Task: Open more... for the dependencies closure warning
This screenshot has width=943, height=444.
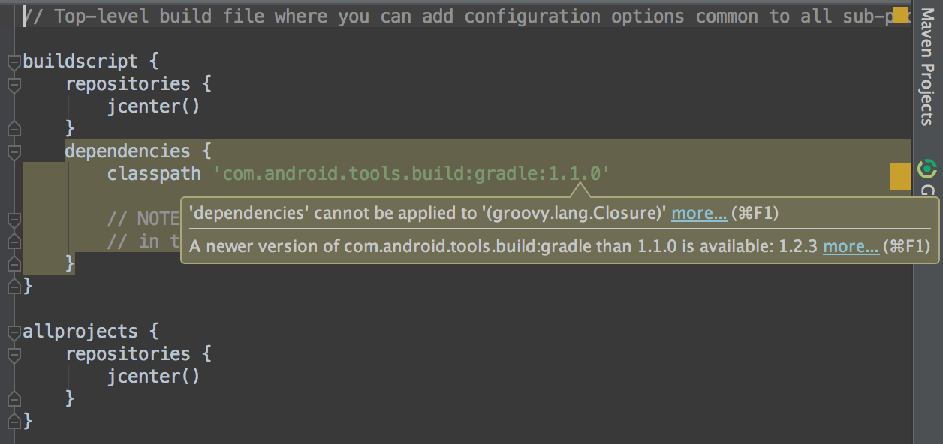Action: (700, 213)
